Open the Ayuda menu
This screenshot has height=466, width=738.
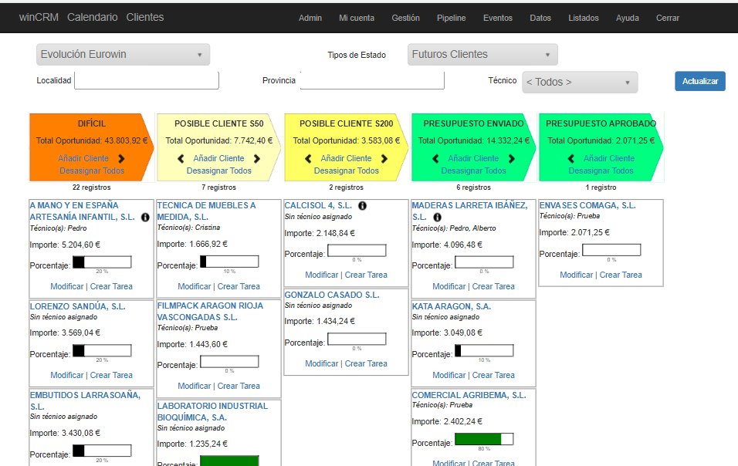pos(628,18)
